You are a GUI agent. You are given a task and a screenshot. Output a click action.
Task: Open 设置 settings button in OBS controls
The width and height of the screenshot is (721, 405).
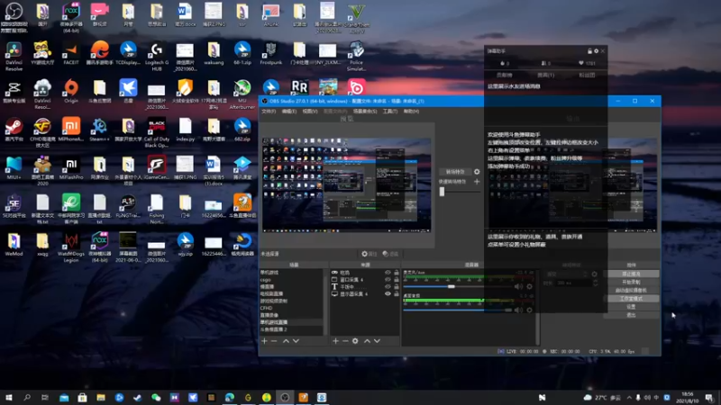click(x=631, y=307)
